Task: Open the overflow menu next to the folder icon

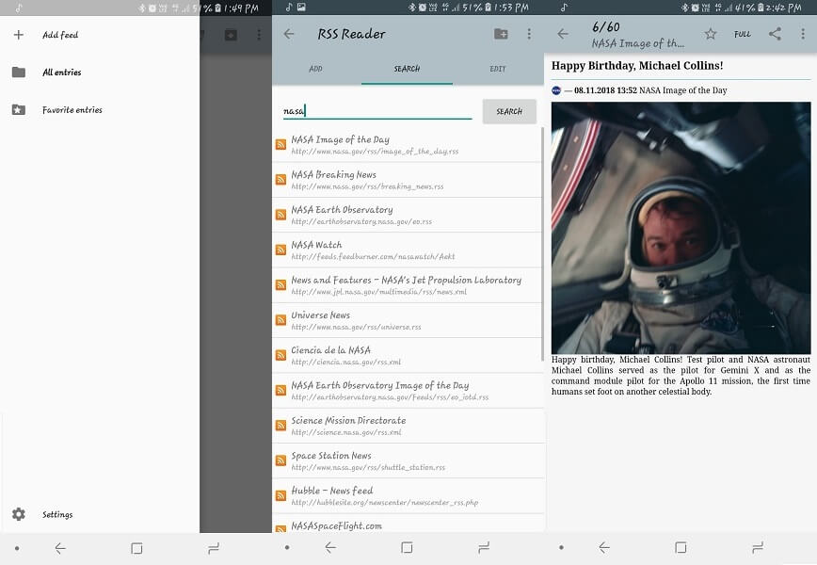Action: tap(530, 34)
